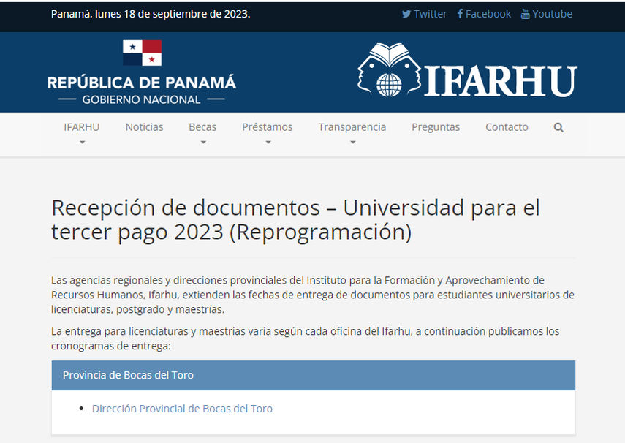Expand the IFARHU menu dropdown arrow
This screenshot has height=443, width=625.
point(82,143)
